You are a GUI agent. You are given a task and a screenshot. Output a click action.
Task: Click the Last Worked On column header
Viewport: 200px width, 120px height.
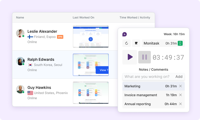coord(84,18)
